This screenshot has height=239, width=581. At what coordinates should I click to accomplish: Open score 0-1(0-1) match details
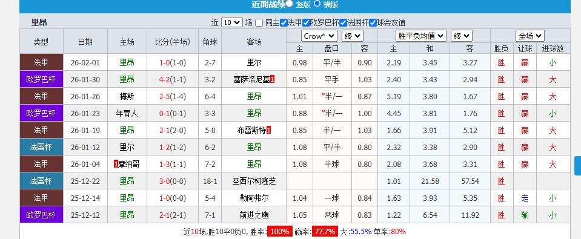[172, 114]
